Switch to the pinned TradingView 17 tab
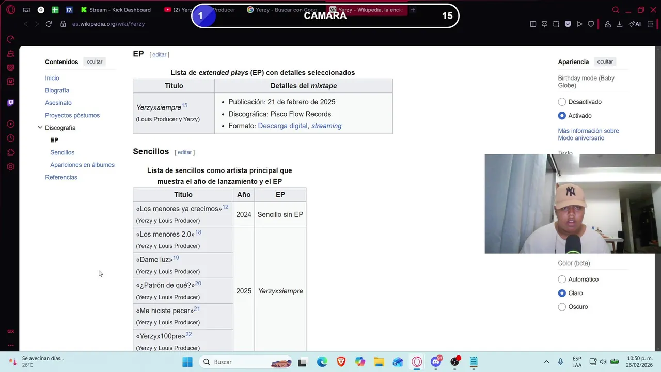This screenshot has width=661, height=372. 69,10
